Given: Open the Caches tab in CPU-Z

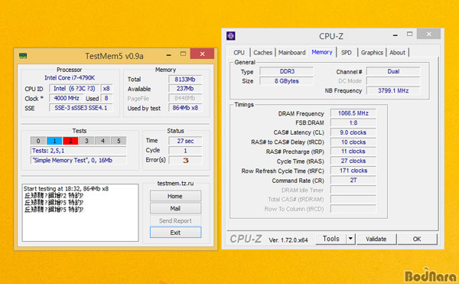Looking at the screenshot, I should point(262,52).
